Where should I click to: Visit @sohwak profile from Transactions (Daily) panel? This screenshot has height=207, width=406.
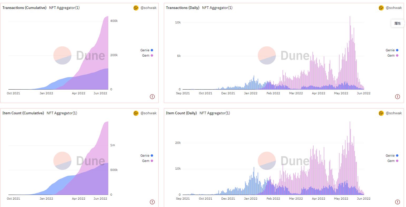394,8
